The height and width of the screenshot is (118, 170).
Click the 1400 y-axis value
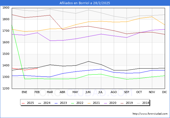coord(6,65)
